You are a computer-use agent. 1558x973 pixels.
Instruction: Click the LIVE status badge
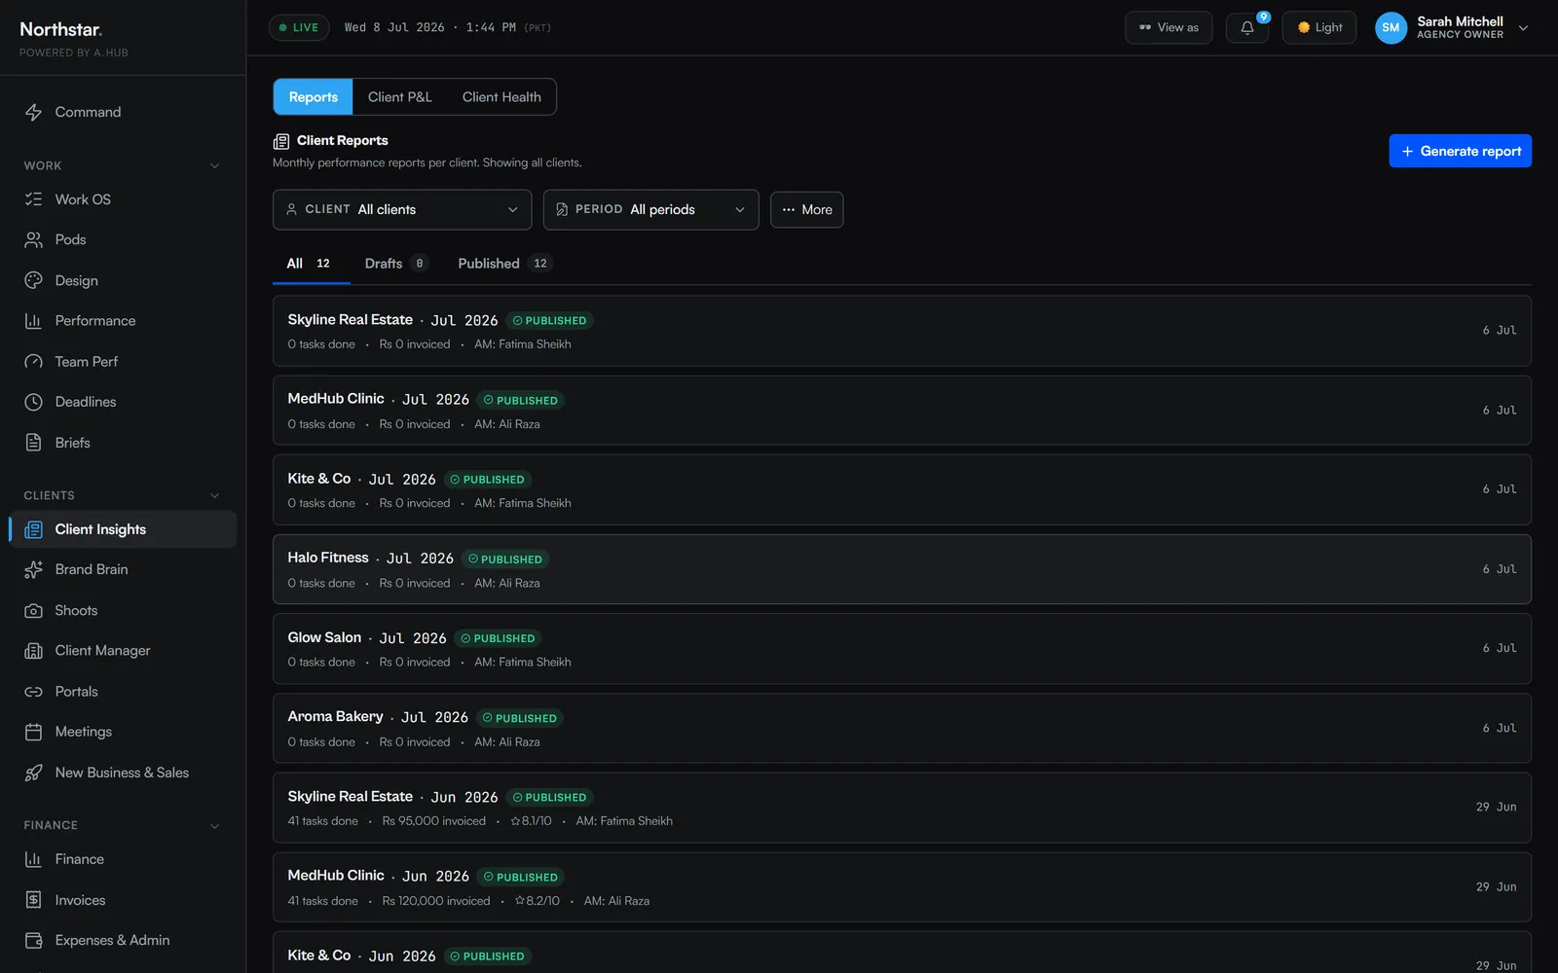click(299, 27)
